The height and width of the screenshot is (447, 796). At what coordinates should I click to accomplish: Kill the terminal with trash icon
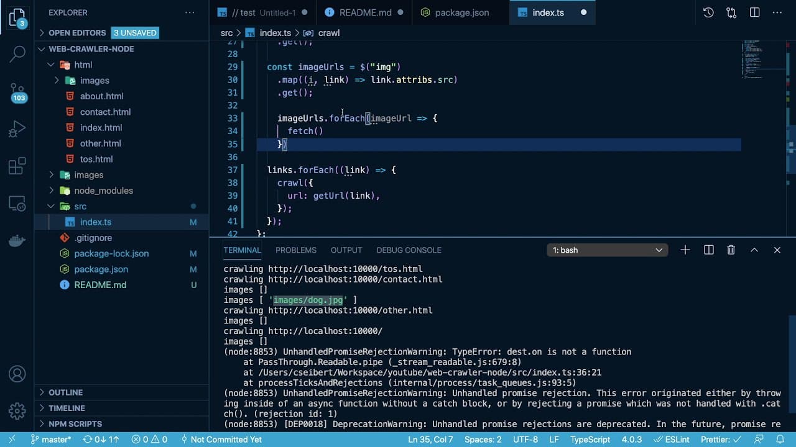coord(731,250)
